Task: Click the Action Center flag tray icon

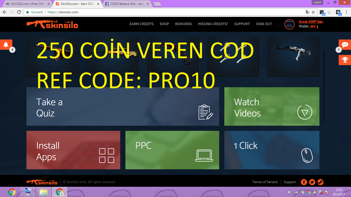Action: (327, 192)
